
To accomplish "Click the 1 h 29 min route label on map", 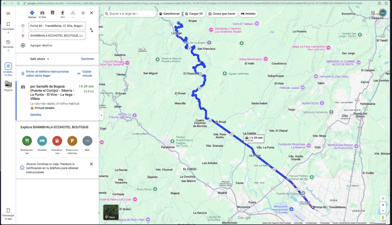I will [x=254, y=139].
